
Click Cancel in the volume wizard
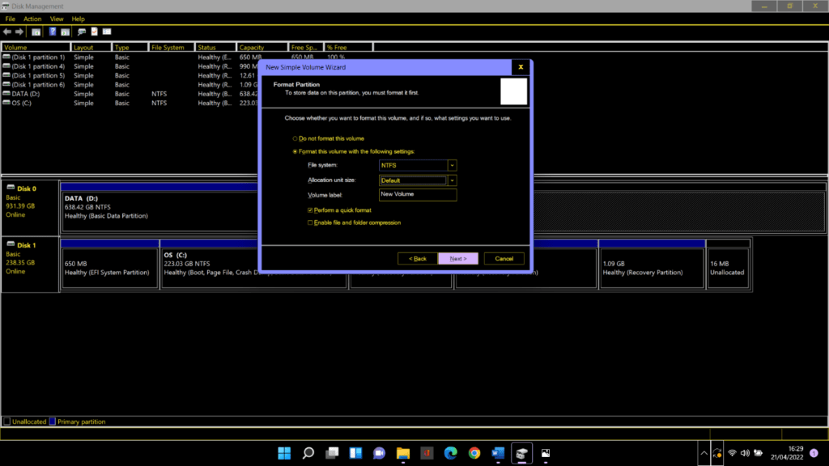point(504,259)
